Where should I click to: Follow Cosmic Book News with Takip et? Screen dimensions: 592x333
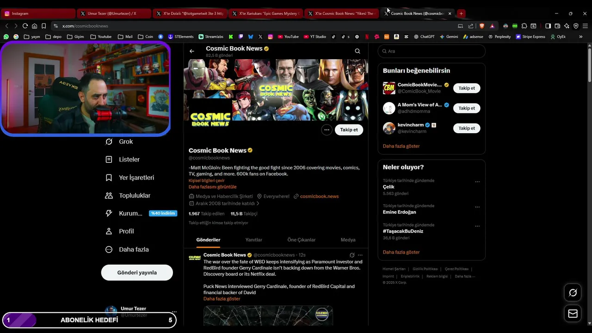349,130
